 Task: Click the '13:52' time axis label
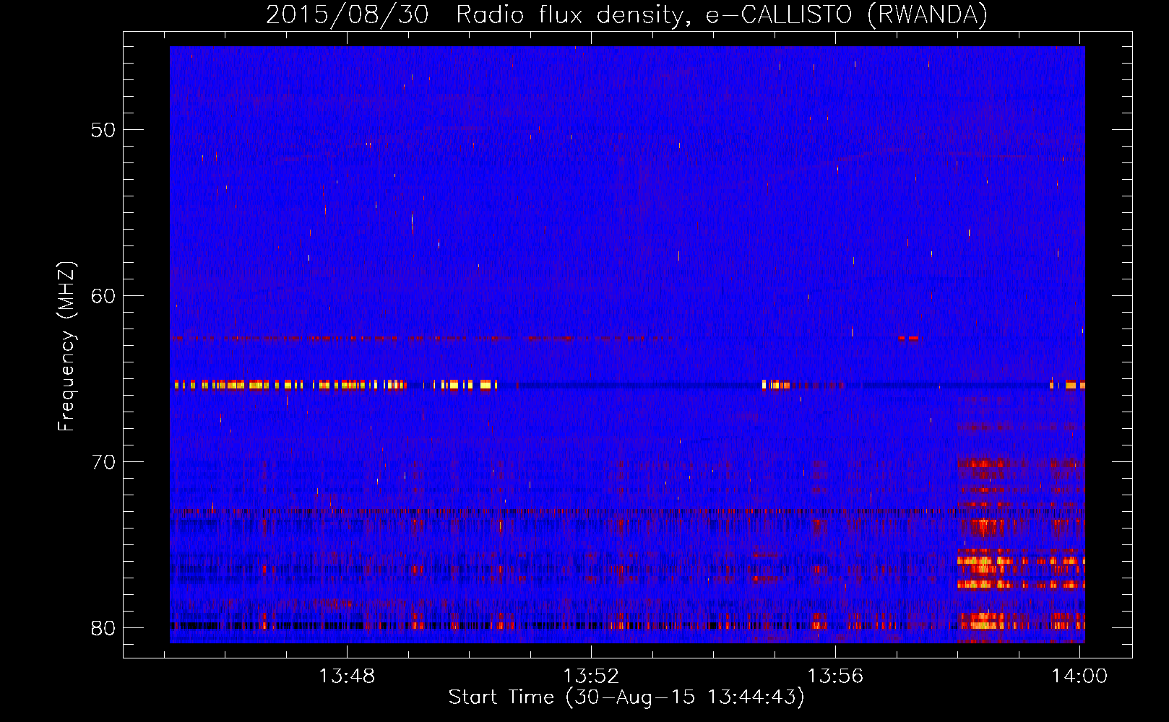coord(591,677)
